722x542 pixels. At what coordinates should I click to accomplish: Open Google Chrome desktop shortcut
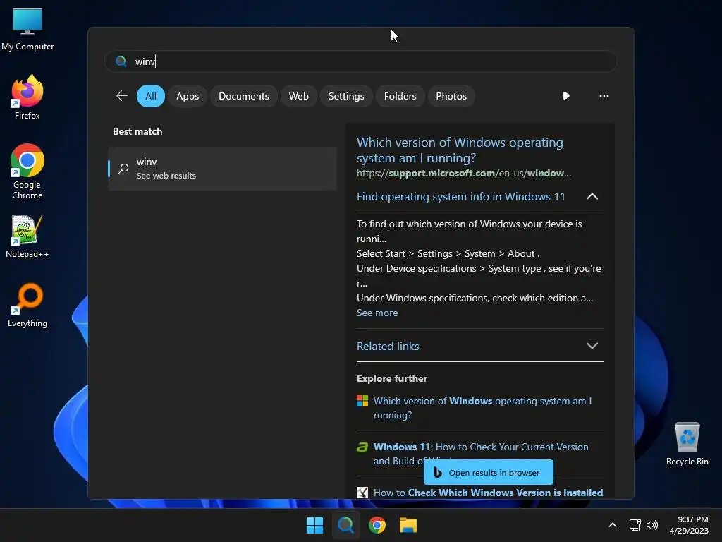pos(27,171)
